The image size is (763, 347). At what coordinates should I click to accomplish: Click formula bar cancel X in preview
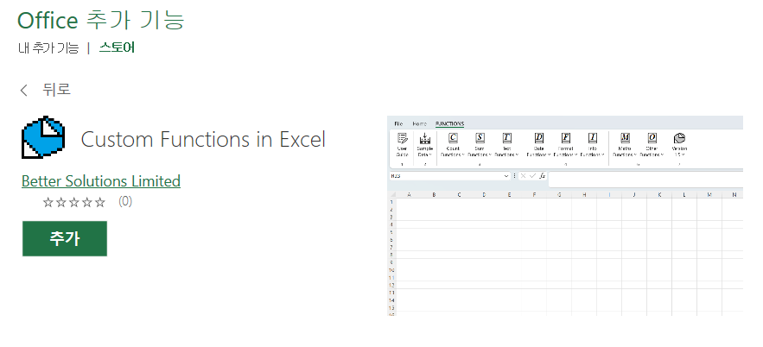523,176
